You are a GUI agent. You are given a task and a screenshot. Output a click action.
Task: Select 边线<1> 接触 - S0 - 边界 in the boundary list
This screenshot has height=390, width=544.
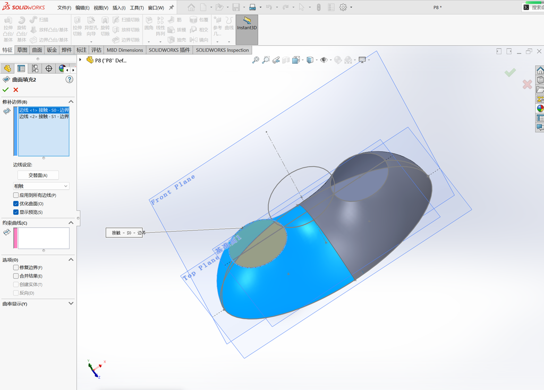(x=44, y=110)
